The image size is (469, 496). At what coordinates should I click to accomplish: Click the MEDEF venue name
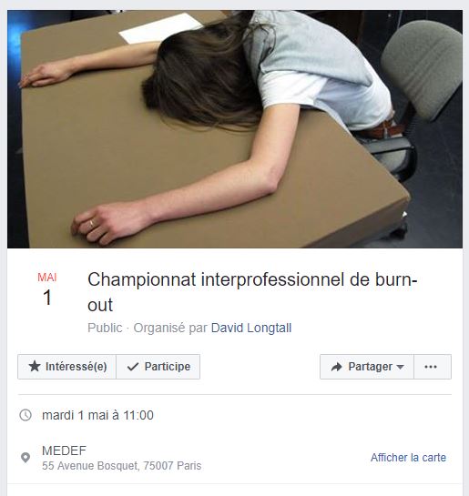point(64,450)
